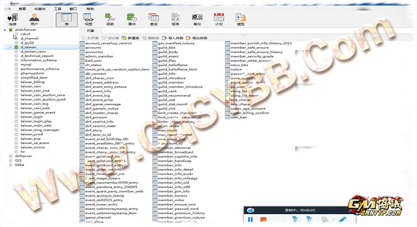Select the bad_user table
The image size is (417, 227).
pos(94,61)
